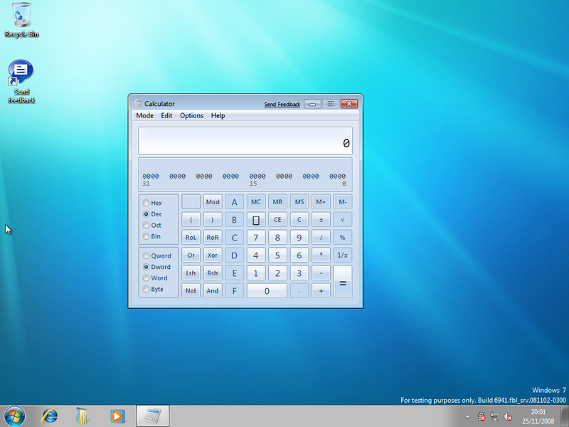Select the Bin radio button
Viewport: 569px width, 427px height.
pyautogui.click(x=147, y=236)
